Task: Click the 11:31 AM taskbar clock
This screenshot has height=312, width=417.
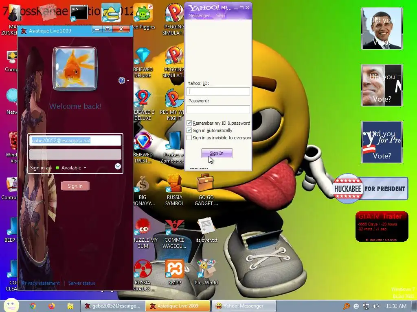Action: pos(396,306)
